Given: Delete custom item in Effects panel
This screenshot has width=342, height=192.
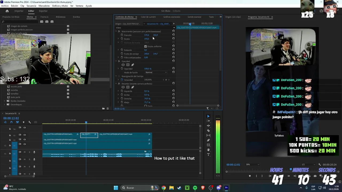Looking at the screenshot, I should pyautogui.click(x=108, y=109).
